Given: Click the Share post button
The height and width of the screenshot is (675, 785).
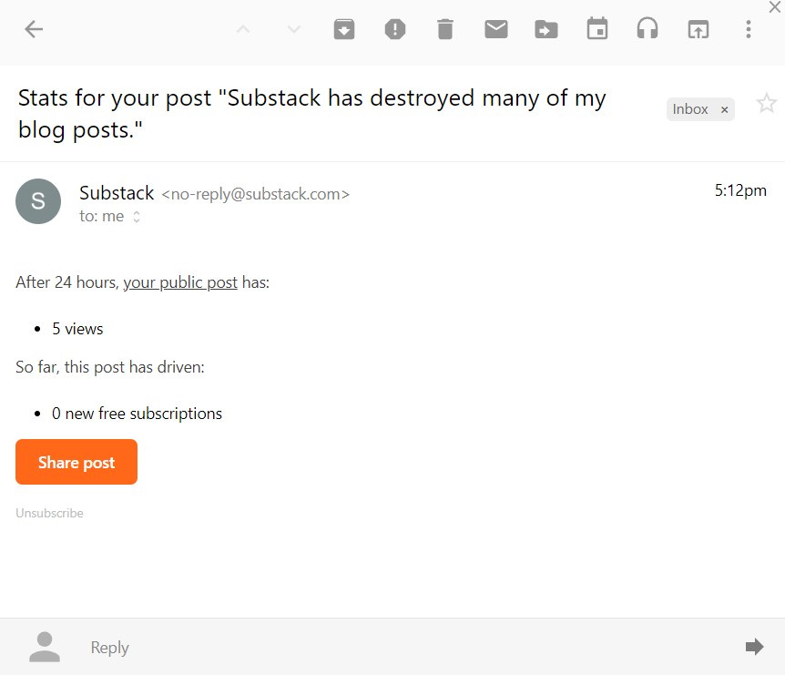Looking at the screenshot, I should click(76, 462).
